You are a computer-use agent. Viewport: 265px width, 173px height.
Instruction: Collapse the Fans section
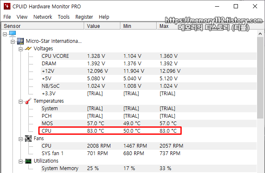[x=20, y=139]
